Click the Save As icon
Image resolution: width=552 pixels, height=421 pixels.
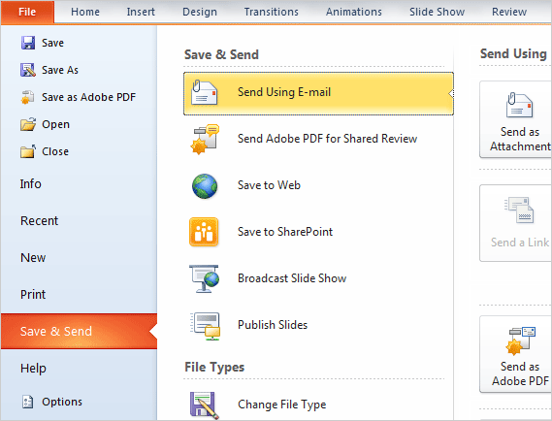point(28,70)
